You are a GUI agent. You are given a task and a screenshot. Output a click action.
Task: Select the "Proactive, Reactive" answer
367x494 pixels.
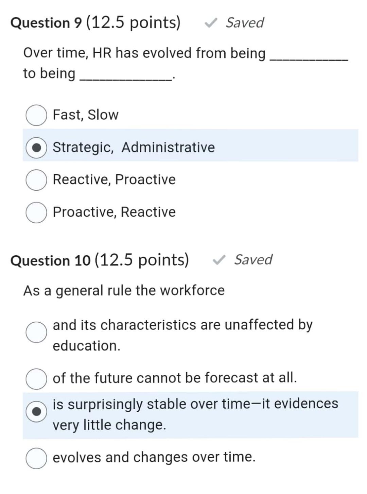(36, 211)
